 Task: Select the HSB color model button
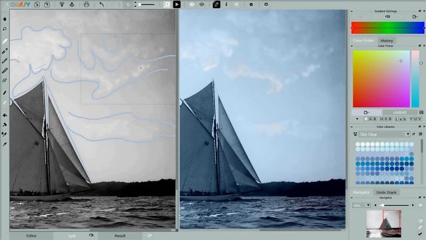click(386, 119)
